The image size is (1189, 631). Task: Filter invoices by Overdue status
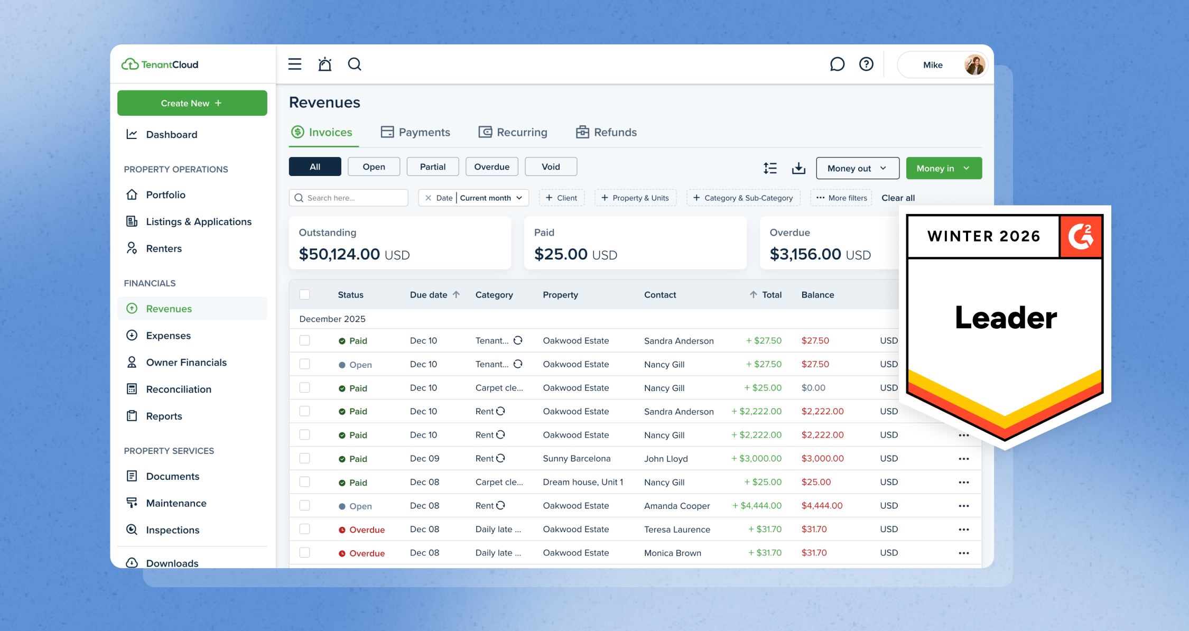coord(491,166)
